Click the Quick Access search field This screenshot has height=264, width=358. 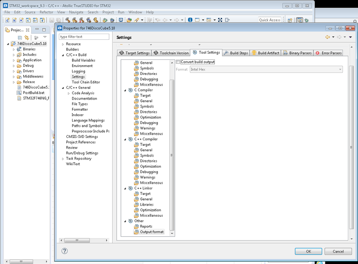[x=270, y=20]
